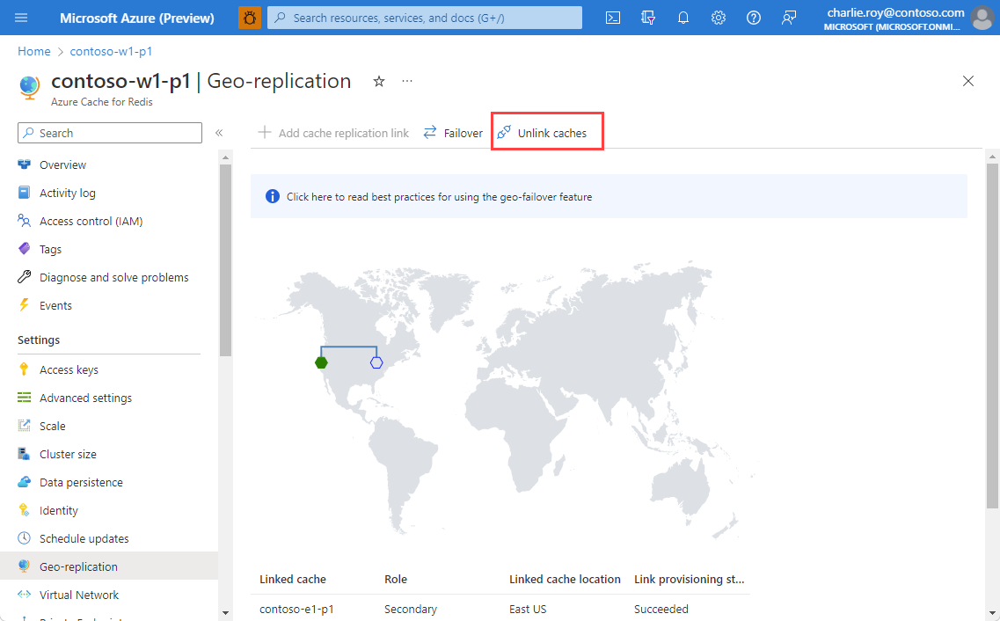Go to Home breadcrumb link
The image size is (1000, 621).
click(x=33, y=51)
